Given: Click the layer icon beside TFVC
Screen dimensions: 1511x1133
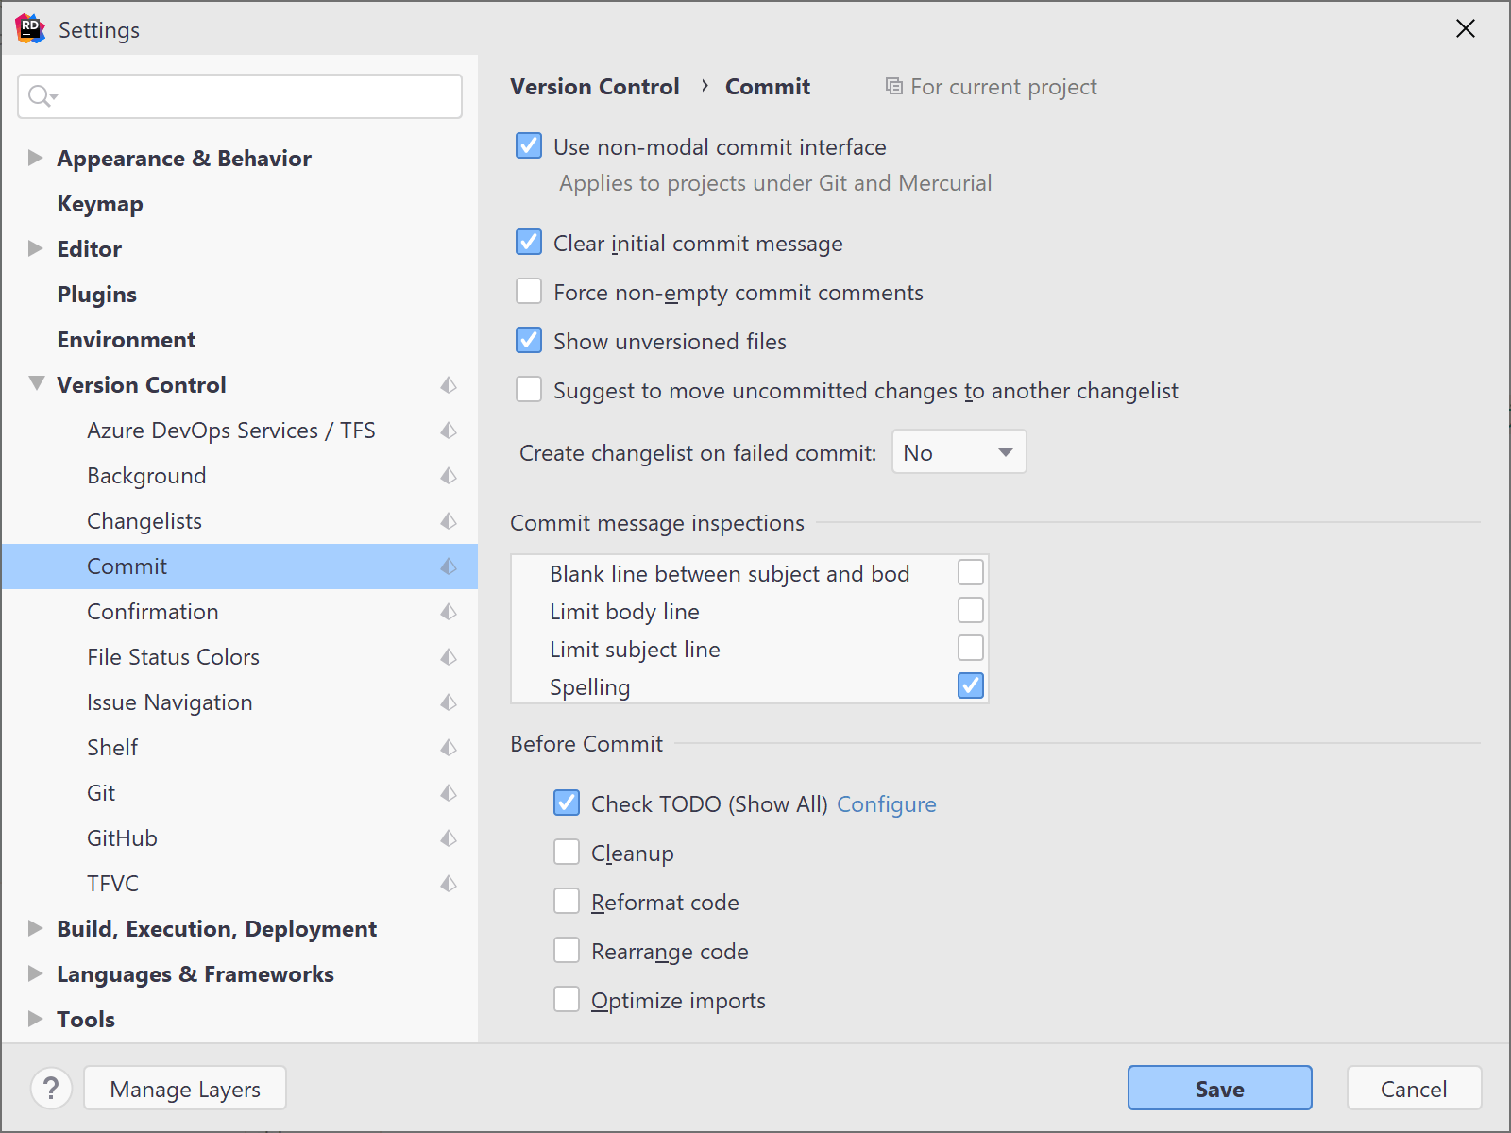Looking at the screenshot, I should [449, 884].
